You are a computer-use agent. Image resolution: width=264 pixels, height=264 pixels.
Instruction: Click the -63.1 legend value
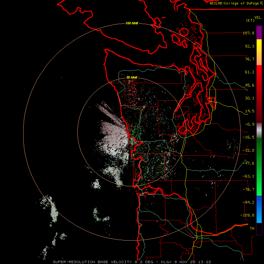point(248,176)
